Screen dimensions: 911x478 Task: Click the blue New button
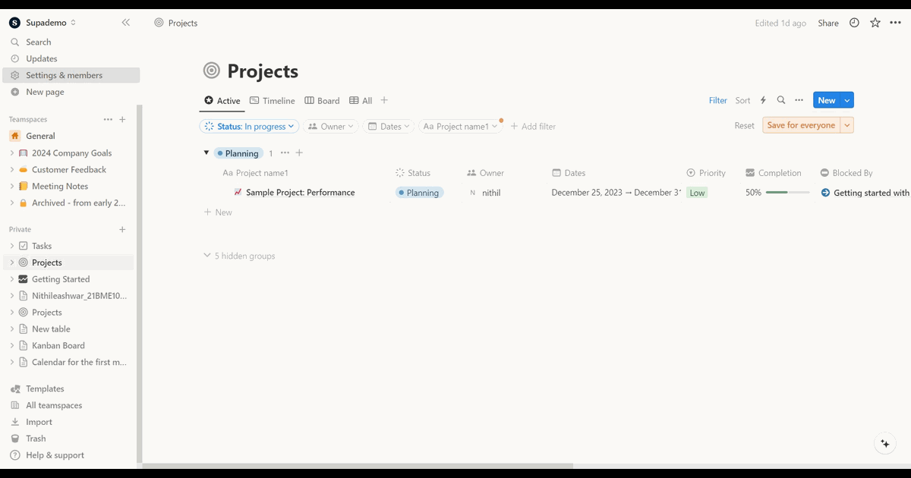point(827,100)
